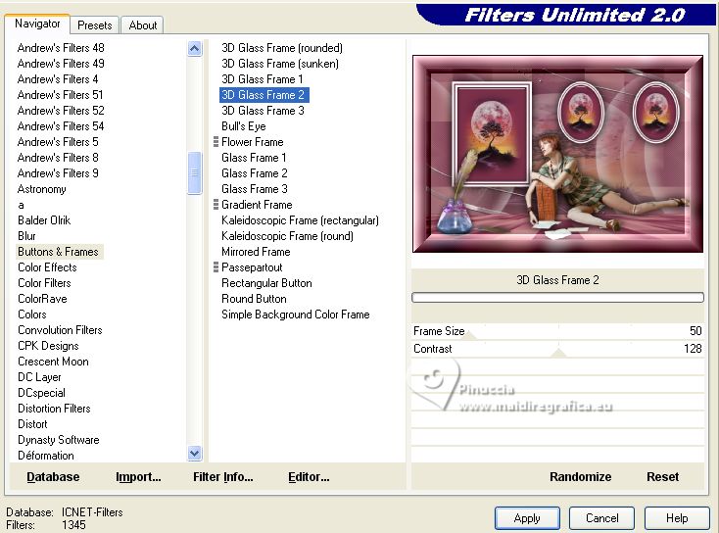
Task: Open Filter Info... dialog
Action: (223, 477)
